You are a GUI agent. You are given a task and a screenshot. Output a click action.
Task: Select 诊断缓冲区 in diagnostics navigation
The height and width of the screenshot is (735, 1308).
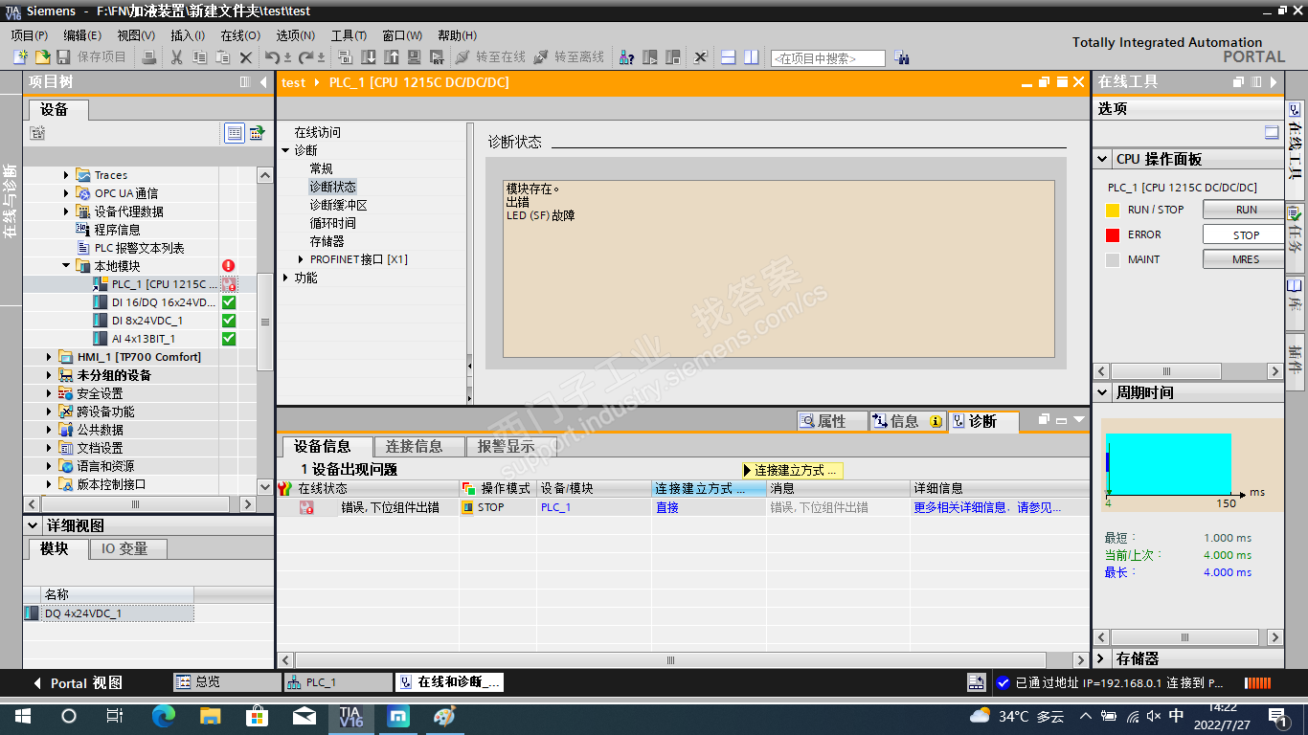click(338, 205)
